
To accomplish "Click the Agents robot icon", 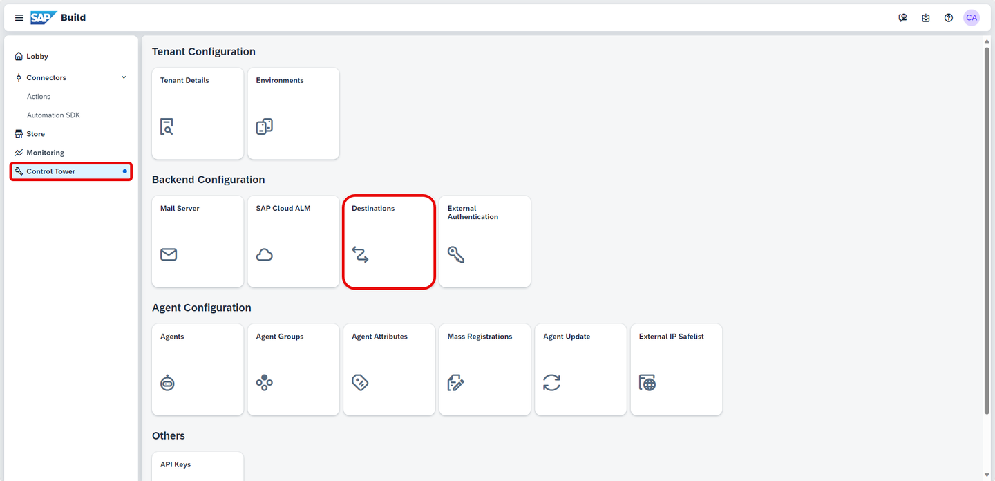I will point(167,383).
